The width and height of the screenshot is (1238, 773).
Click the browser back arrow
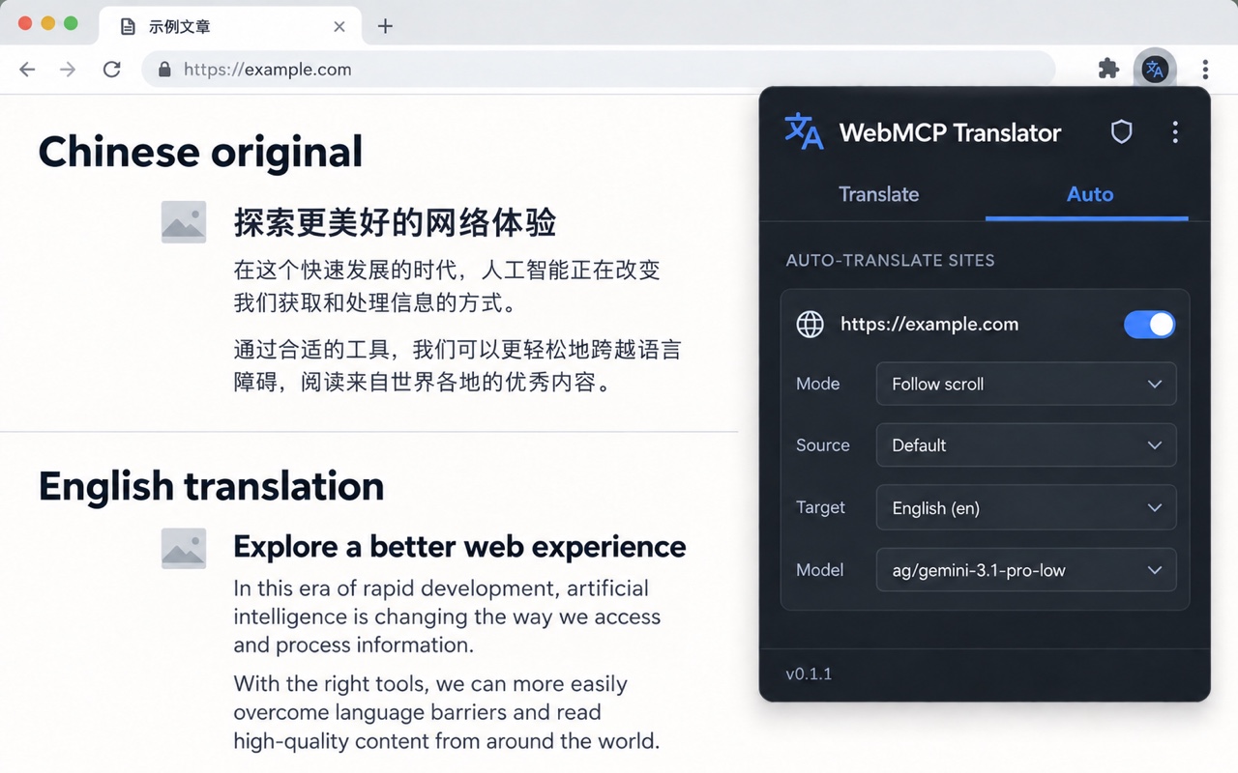[27, 70]
